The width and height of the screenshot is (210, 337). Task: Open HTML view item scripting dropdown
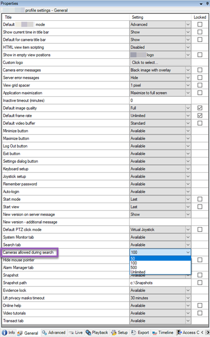pos(188,47)
